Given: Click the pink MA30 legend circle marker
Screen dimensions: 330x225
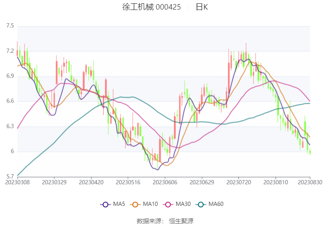Looking at the screenshot, I should coord(168,204).
